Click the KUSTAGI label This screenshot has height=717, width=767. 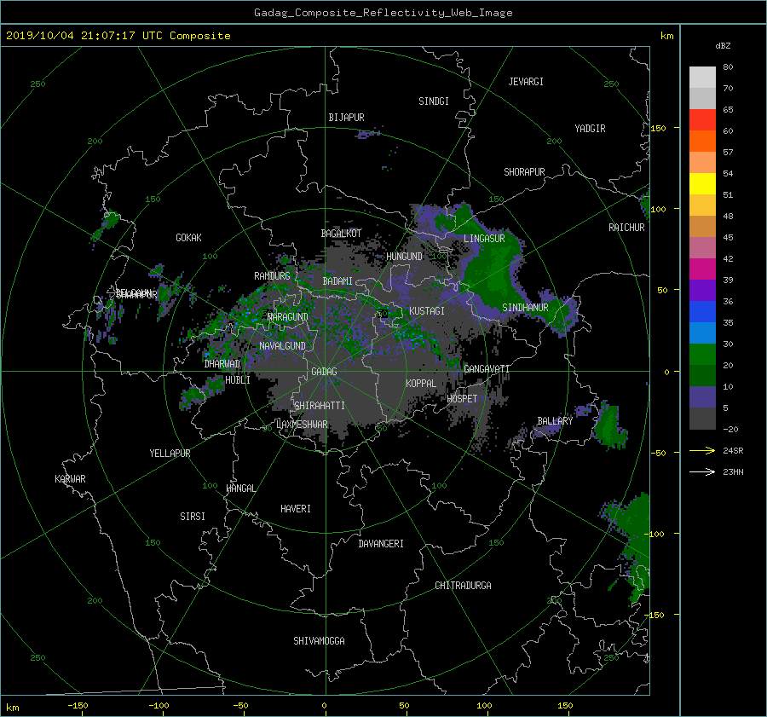(427, 311)
